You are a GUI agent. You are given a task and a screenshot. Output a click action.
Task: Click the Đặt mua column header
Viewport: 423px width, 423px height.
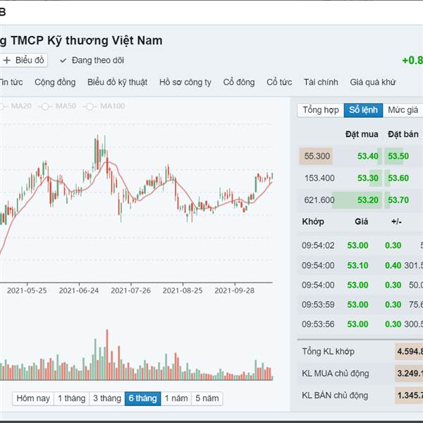click(362, 134)
